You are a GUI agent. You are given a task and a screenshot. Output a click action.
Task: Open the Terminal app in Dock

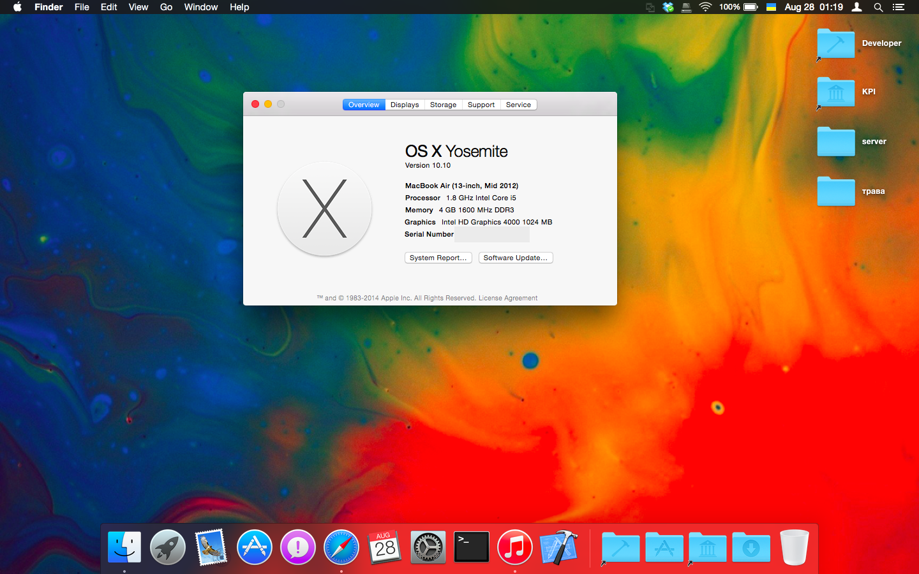pos(472,547)
